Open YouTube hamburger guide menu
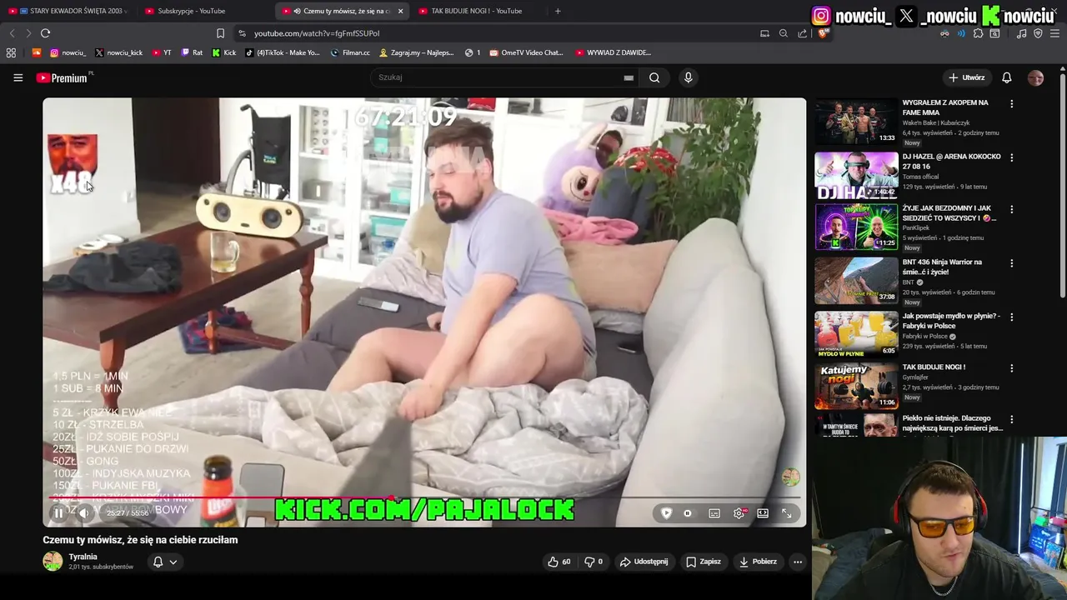Image resolution: width=1067 pixels, height=600 pixels. (x=18, y=77)
